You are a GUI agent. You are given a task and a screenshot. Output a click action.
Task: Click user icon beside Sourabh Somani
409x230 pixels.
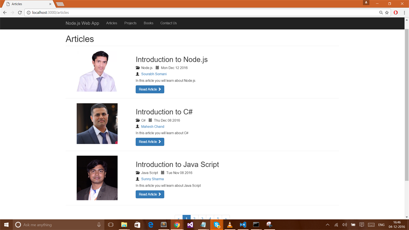point(137,74)
